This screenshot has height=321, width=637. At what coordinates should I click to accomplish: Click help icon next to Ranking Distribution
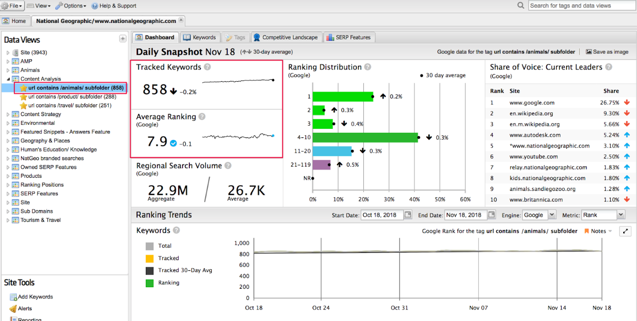(367, 67)
